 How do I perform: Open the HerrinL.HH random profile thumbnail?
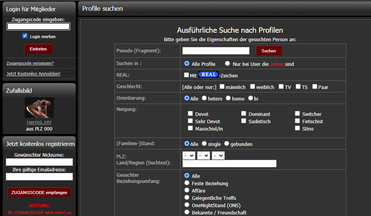(x=39, y=107)
